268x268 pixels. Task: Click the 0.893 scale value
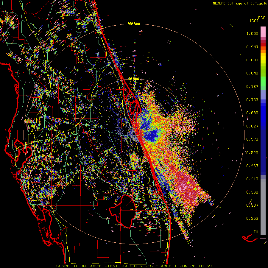click(x=252, y=60)
